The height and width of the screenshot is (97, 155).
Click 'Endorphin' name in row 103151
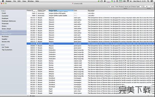pyautogui.click(x=52, y=50)
